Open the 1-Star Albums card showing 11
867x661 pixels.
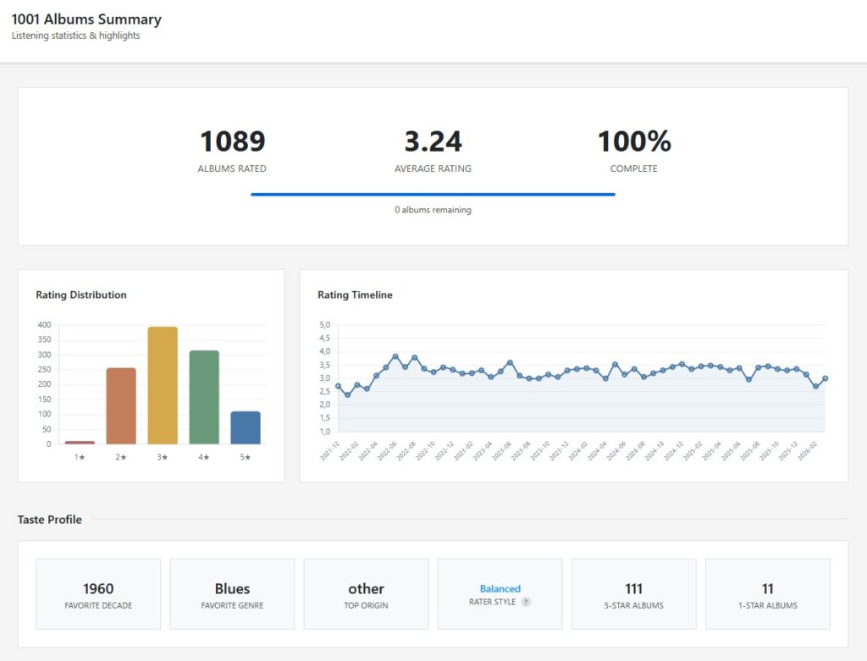[x=767, y=594]
